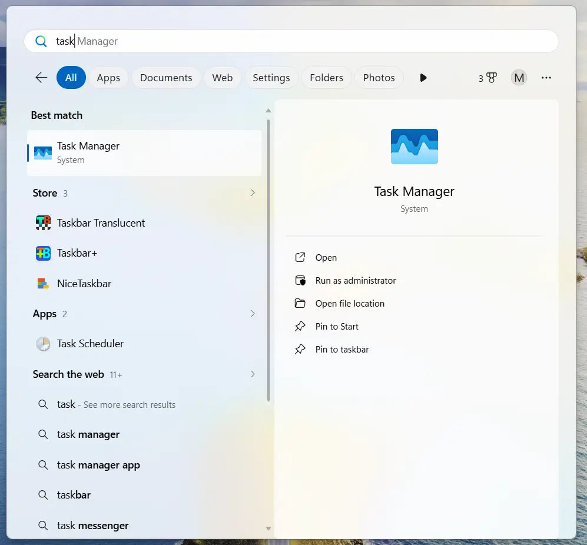Choose Pin to Start
Image resolution: width=587 pixels, height=545 pixels.
pyautogui.click(x=337, y=327)
